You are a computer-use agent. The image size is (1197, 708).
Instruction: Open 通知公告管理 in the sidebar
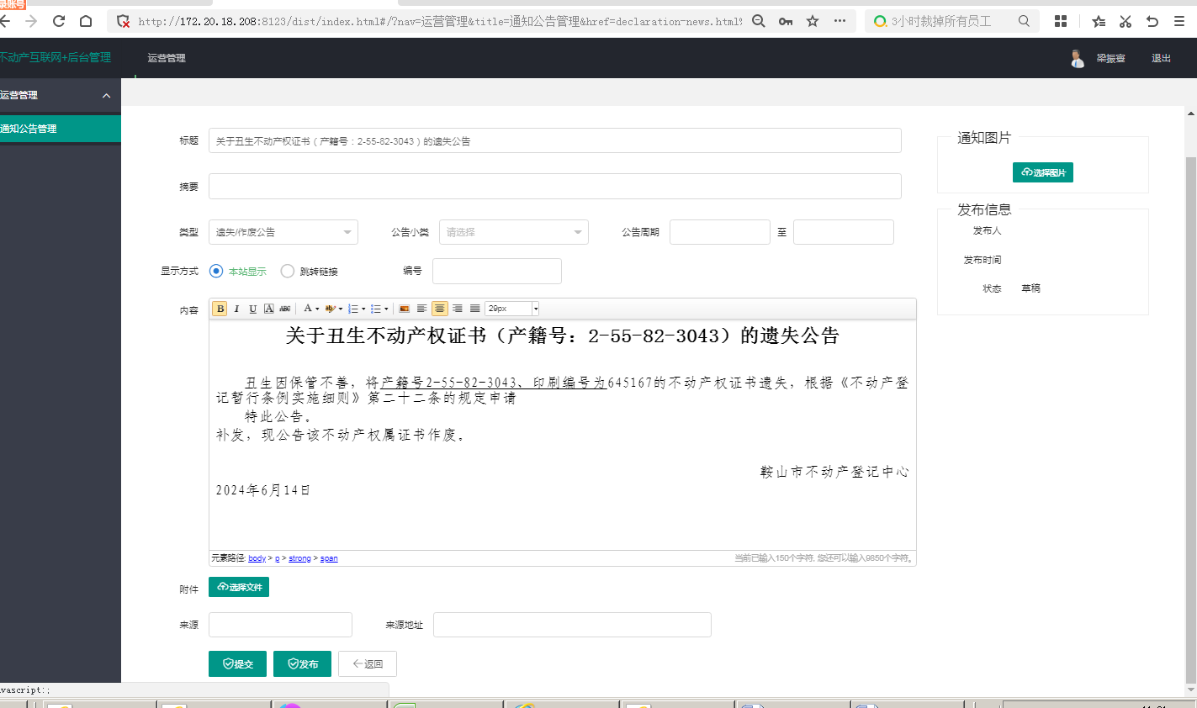(61, 129)
